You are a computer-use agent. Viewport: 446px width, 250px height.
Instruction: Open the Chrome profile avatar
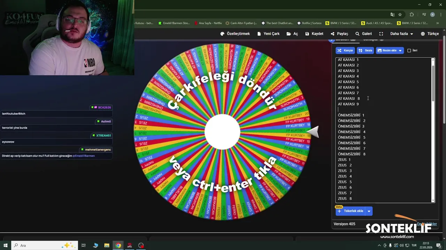tap(432, 15)
